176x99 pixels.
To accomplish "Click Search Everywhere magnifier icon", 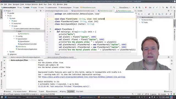I will 174,7.
